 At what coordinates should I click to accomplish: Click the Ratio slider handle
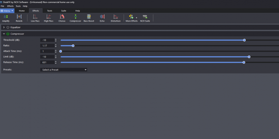tap(73, 46)
